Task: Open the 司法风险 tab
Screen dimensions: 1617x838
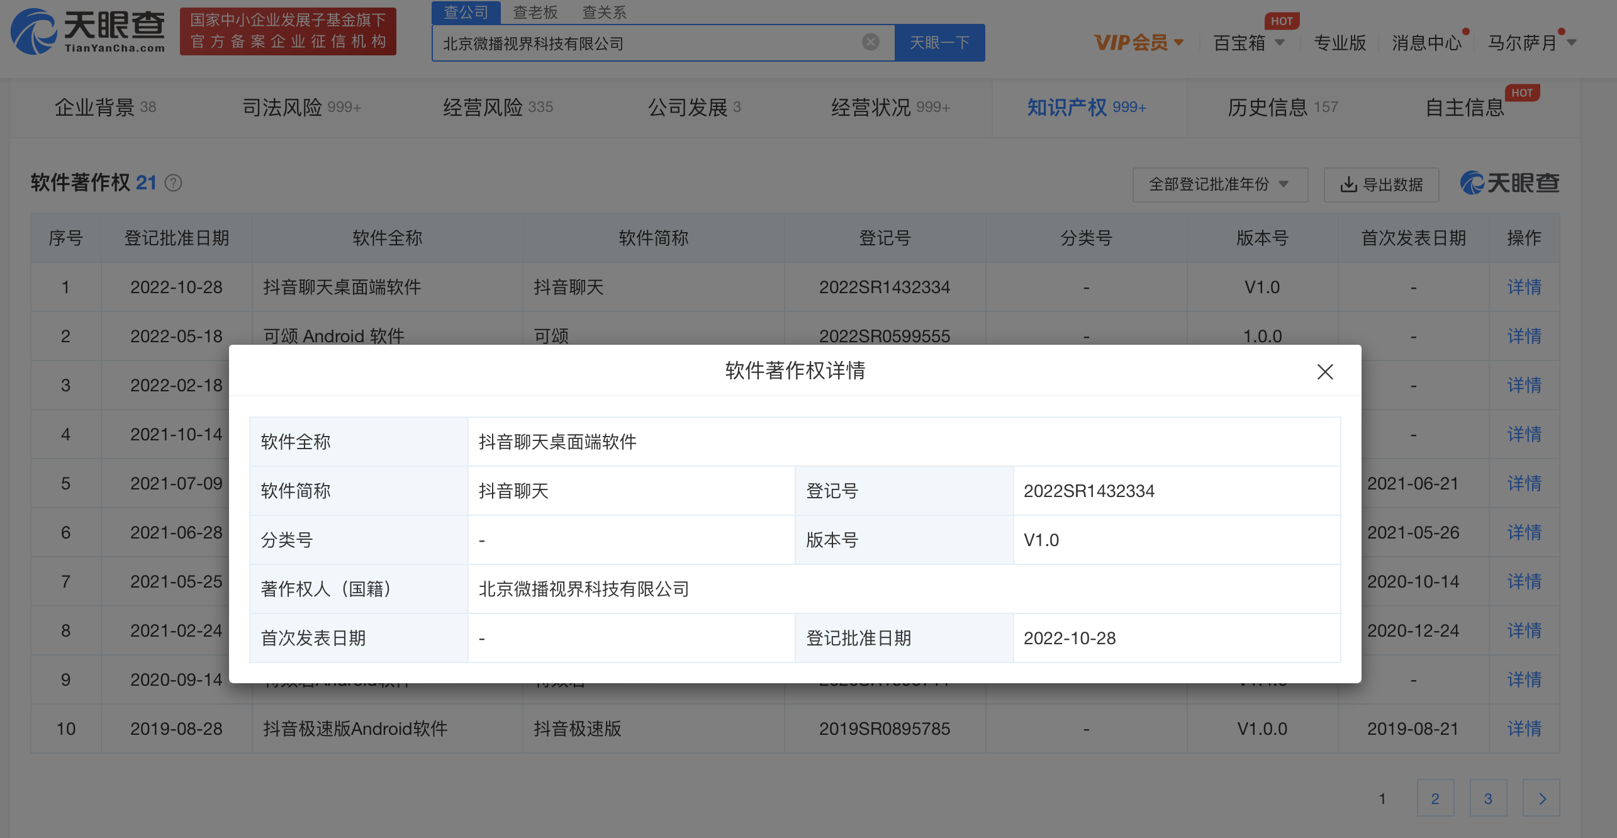Action: coord(302,108)
